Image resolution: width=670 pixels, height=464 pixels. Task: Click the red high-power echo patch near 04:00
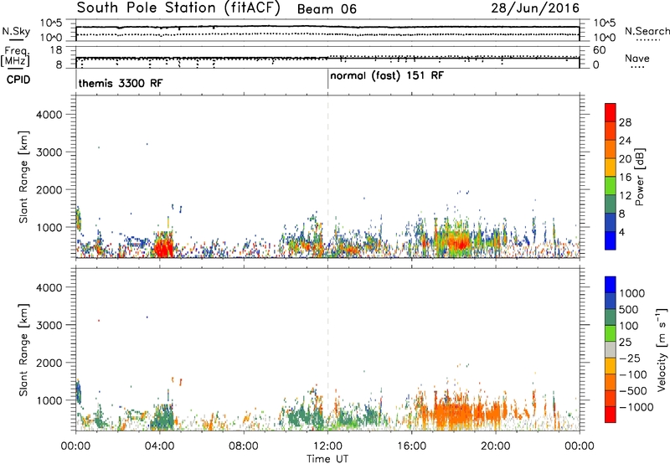(x=164, y=248)
